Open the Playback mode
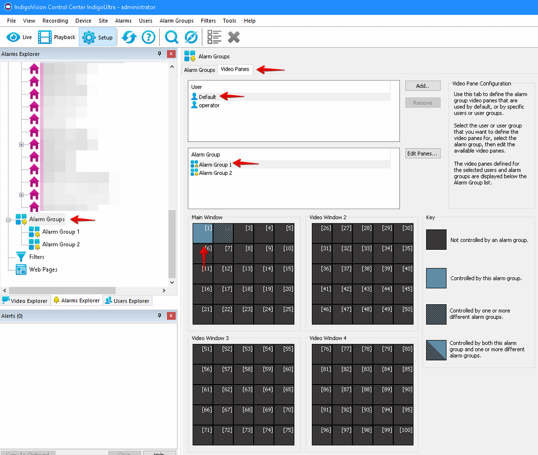Viewport: 538px width, 455px height. (57, 37)
